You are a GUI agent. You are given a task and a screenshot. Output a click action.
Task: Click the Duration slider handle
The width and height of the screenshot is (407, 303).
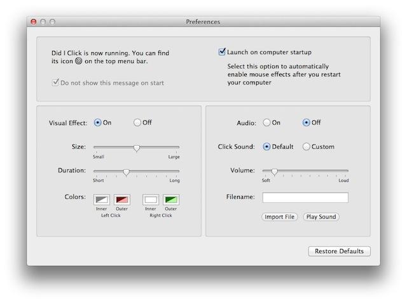pos(126,172)
